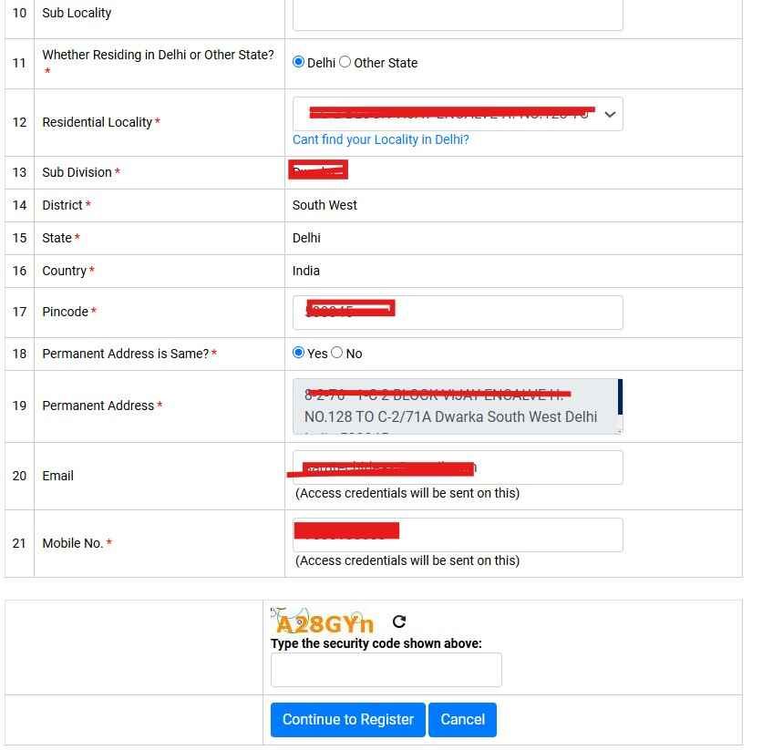This screenshot has height=750, width=783.
Task: Click the 'Sub Locality' row label
Action: tap(77, 13)
